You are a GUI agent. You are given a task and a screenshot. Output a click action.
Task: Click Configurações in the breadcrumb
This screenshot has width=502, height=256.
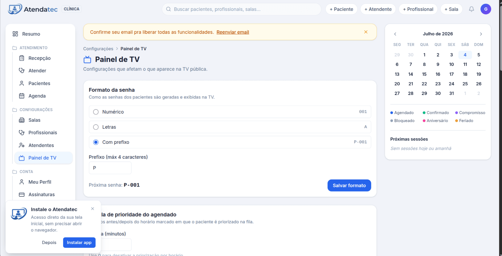(x=98, y=49)
